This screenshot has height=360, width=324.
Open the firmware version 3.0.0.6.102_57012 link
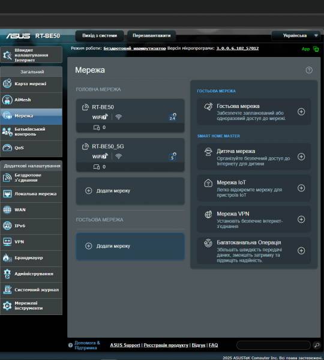pyautogui.click(x=238, y=49)
